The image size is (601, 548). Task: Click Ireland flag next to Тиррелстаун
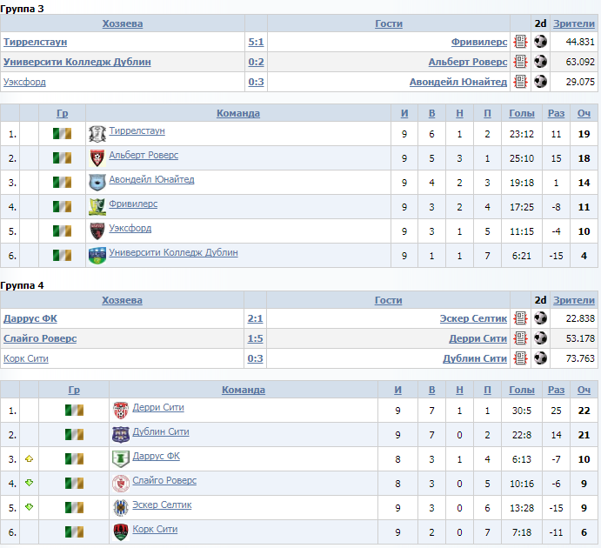tap(62, 134)
